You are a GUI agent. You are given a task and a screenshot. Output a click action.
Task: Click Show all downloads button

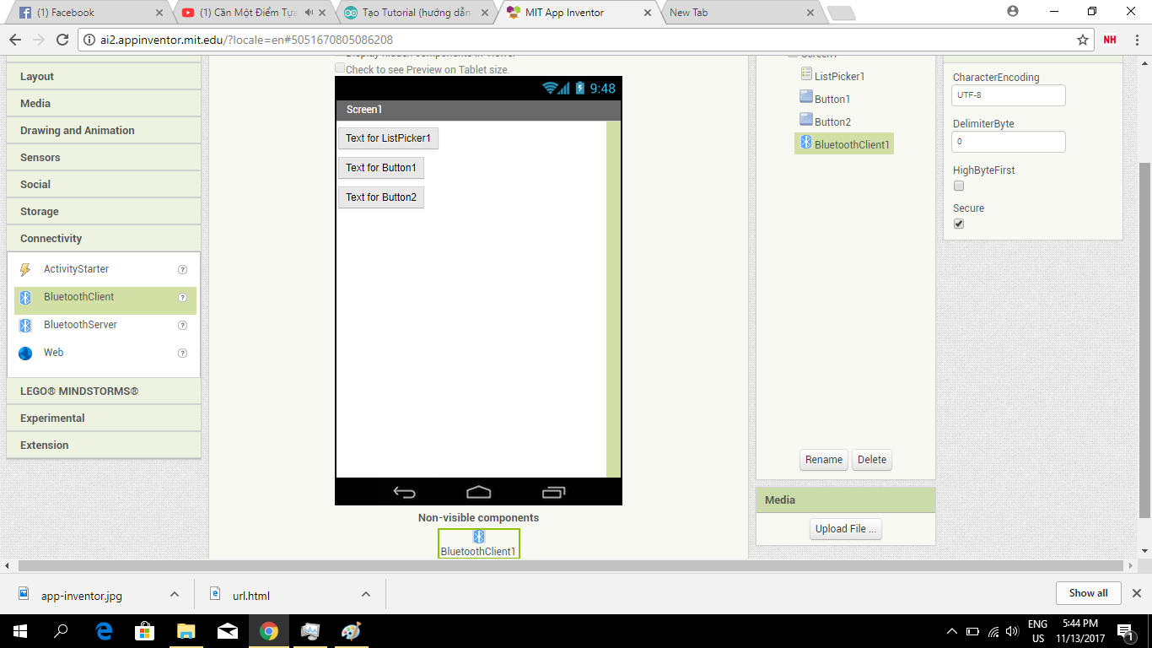[x=1088, y=593]
